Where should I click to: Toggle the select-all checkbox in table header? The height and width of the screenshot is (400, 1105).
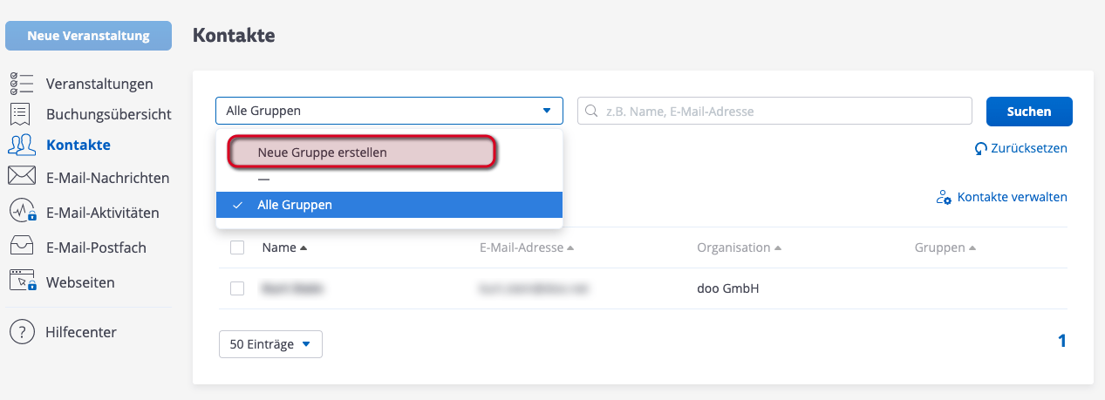tap(237, 247)
